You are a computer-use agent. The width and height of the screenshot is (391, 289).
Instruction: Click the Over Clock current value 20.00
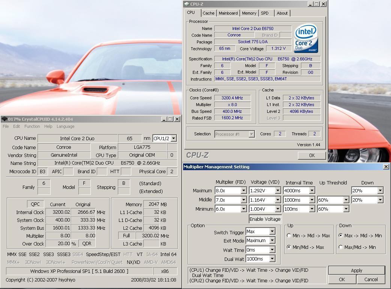tap(58, 243)
